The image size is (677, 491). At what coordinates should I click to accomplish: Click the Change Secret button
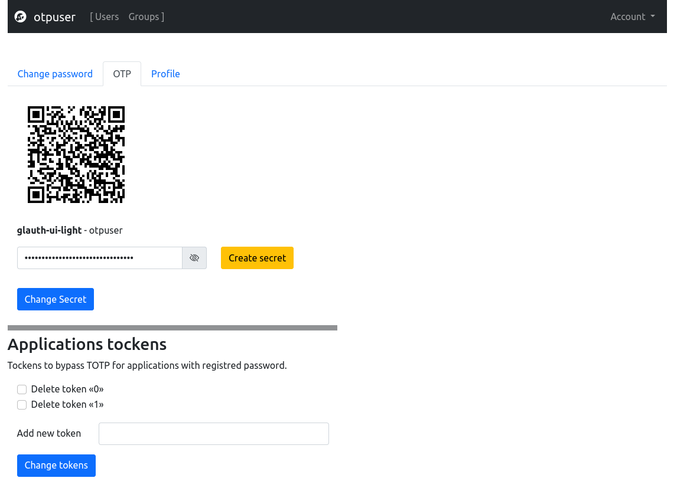pos(56,299)
